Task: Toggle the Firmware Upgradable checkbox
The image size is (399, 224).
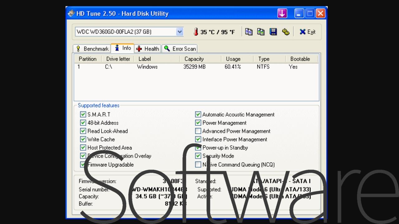Action: (x=83, y=164)
